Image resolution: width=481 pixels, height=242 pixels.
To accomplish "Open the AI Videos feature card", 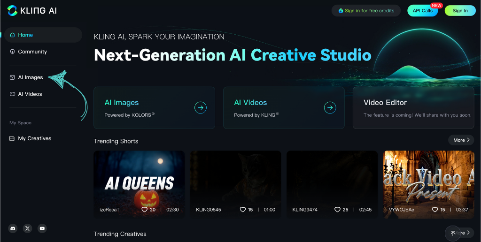I will 284,108.
